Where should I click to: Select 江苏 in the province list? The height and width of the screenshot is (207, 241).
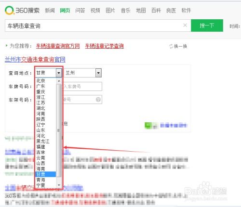tap(46, 103)
